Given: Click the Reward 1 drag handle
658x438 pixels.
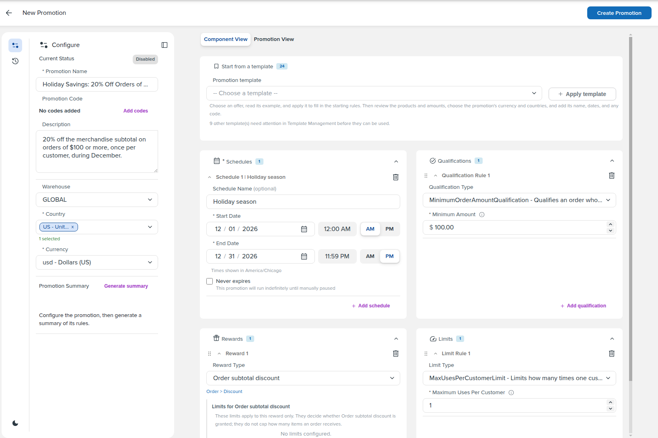Looking at the screenshot, I should pos(210,354).
